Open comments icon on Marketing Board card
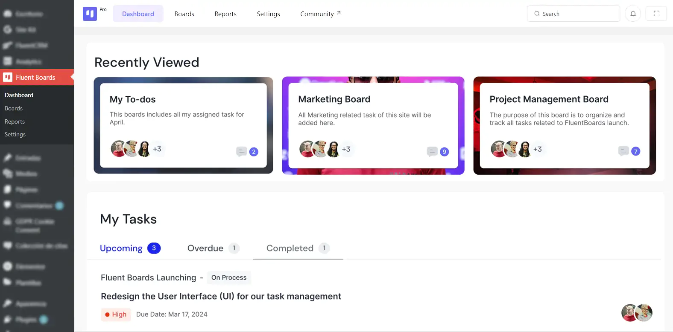This screenshot has height=332, width=673. point(432,151)
